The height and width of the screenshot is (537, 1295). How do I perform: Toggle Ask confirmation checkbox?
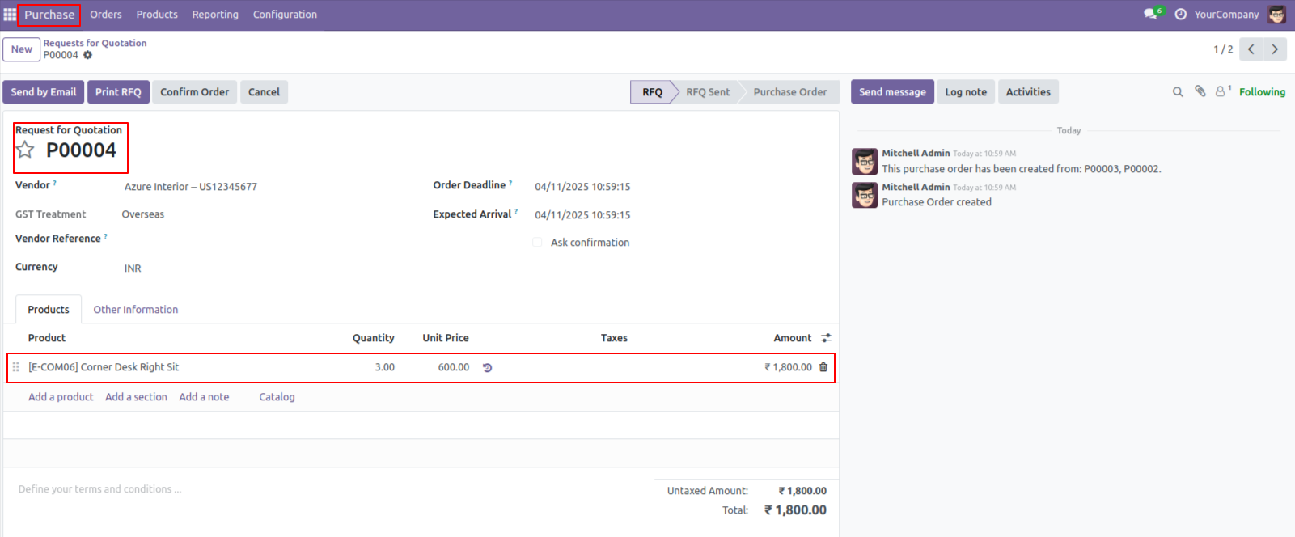point(537,243)
